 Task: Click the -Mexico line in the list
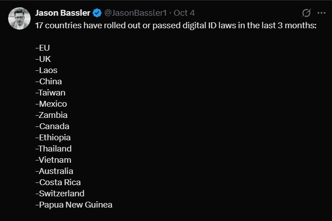tap(51, 104)
